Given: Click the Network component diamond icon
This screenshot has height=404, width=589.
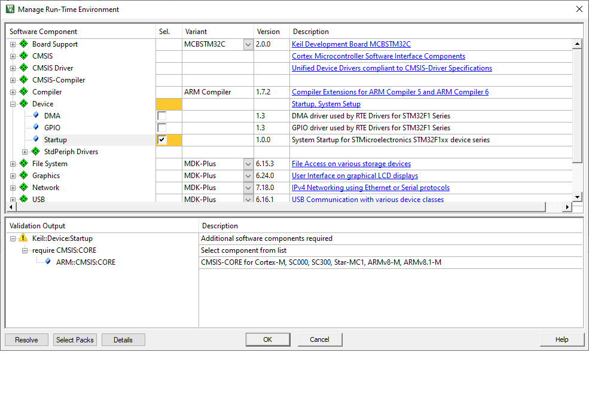Looking at the screenshot, I should [23, 187].
